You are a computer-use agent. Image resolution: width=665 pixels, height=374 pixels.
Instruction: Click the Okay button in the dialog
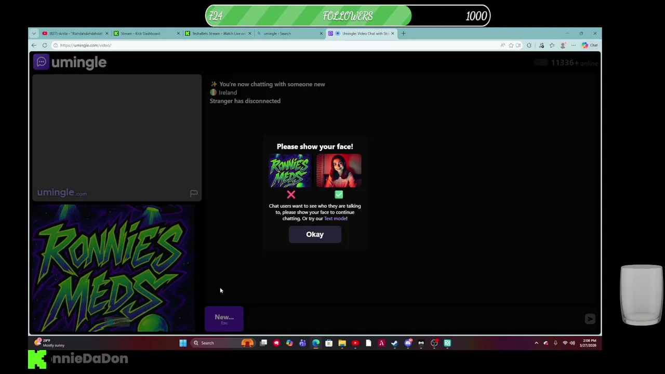(x=315, y=234)
